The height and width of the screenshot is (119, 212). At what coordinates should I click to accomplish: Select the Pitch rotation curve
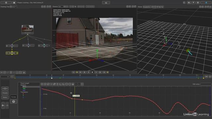click(x=25, y=87)
